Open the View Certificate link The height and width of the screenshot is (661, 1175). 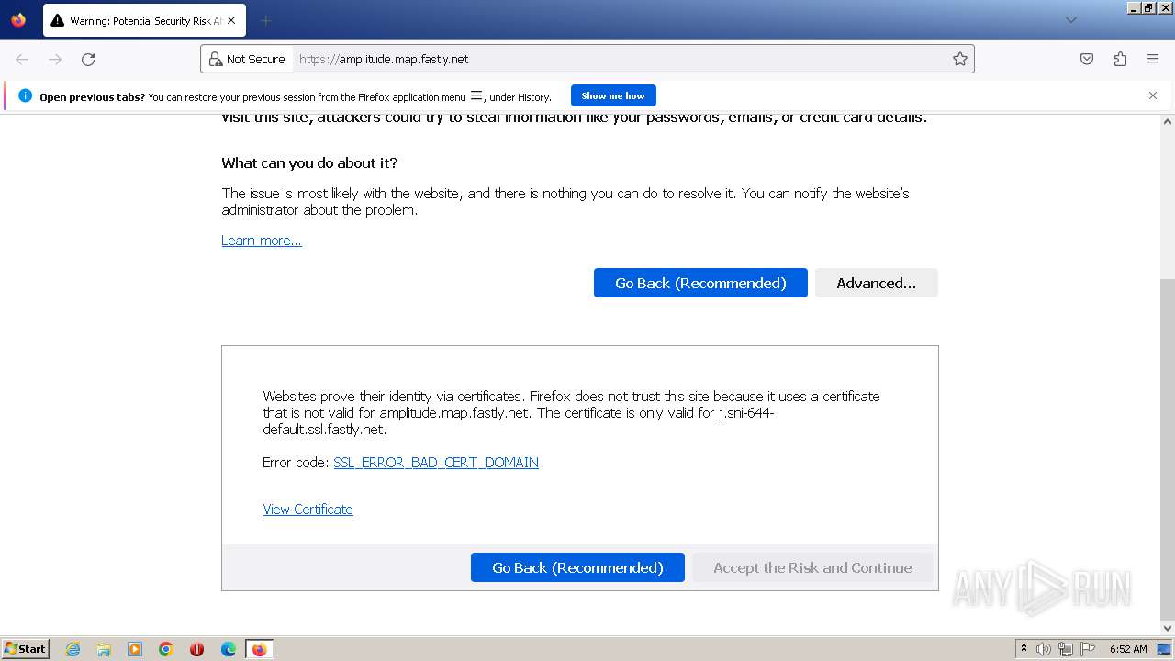click(308, 510)
